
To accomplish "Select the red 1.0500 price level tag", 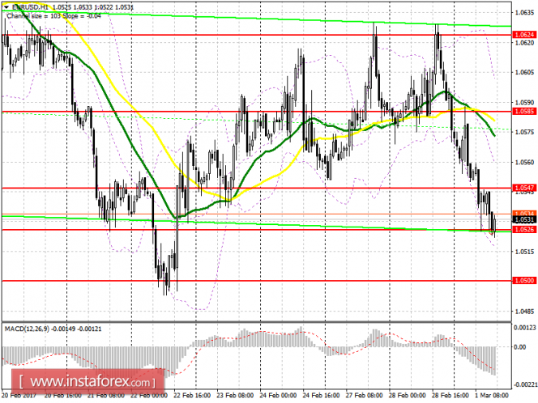I will [x=524, y=281].
